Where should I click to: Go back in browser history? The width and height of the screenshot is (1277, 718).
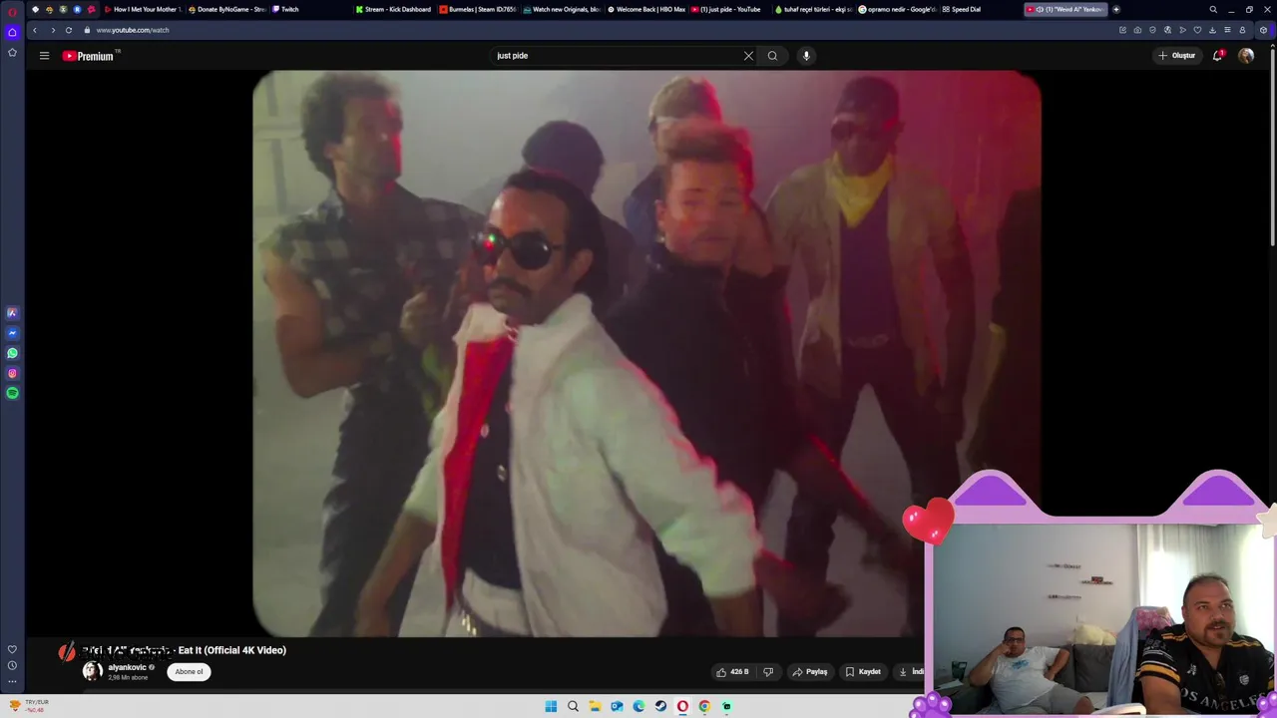click(34, 30)
